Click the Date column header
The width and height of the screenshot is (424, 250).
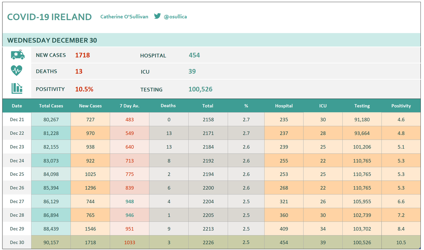tap(17, 106)
